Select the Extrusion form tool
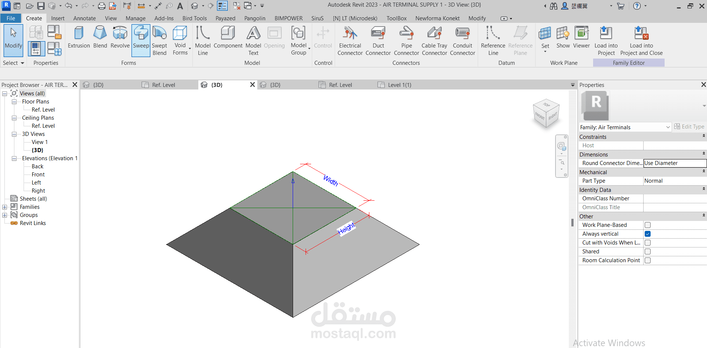Screen dimensions: 707x348 (79, 38)
